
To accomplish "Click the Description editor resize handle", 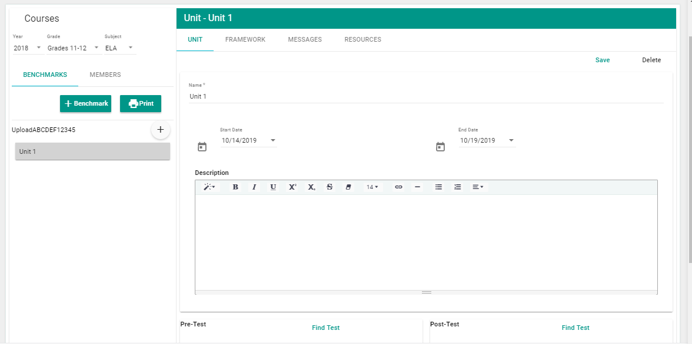I will 426,292.
